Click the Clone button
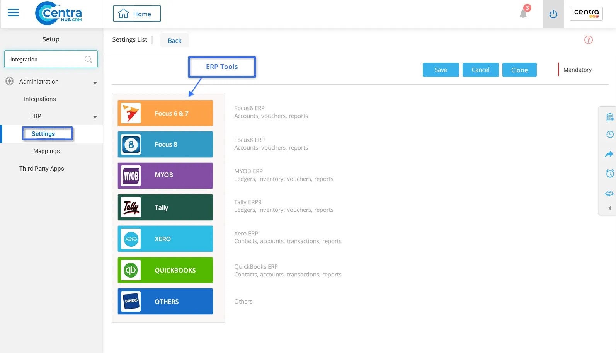Image resolution: width=616 pixels, height=353 pixels. pos(519,70)
